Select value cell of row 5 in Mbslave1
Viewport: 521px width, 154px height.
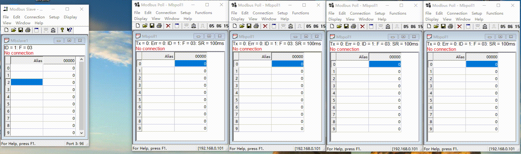(x=59, y=104)
